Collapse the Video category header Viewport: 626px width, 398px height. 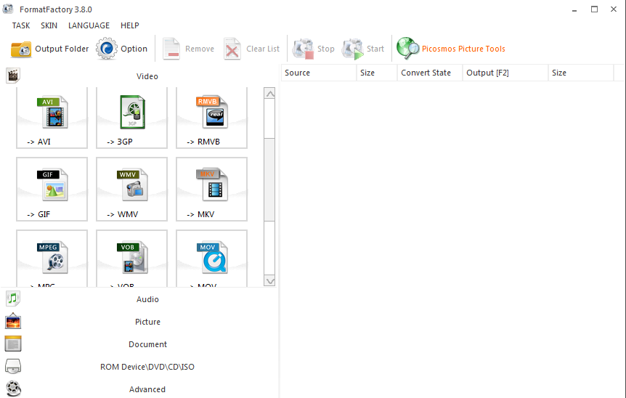(x=147, y=76)
